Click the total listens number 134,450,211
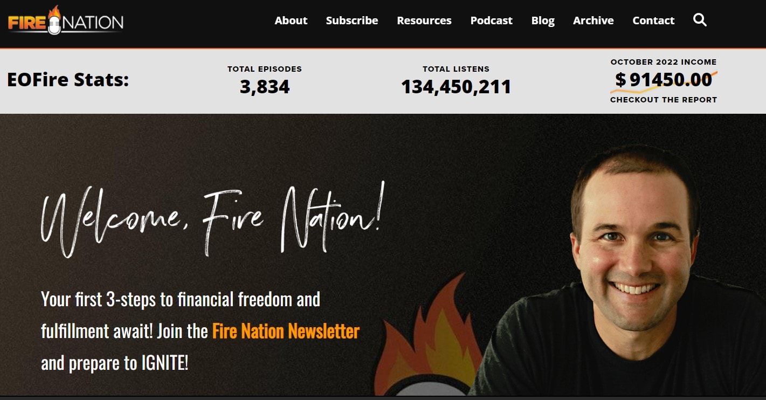Viewport: 766px width, 400px height. coord(456,87)
